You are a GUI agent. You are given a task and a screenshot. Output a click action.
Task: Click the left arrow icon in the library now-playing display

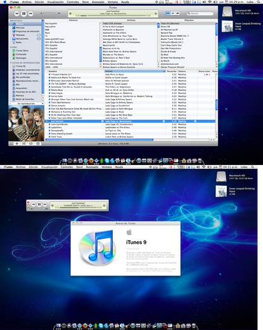(70, 13)
